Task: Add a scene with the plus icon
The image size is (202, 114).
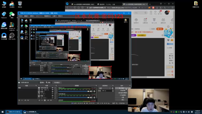Action: coord(19,100)
